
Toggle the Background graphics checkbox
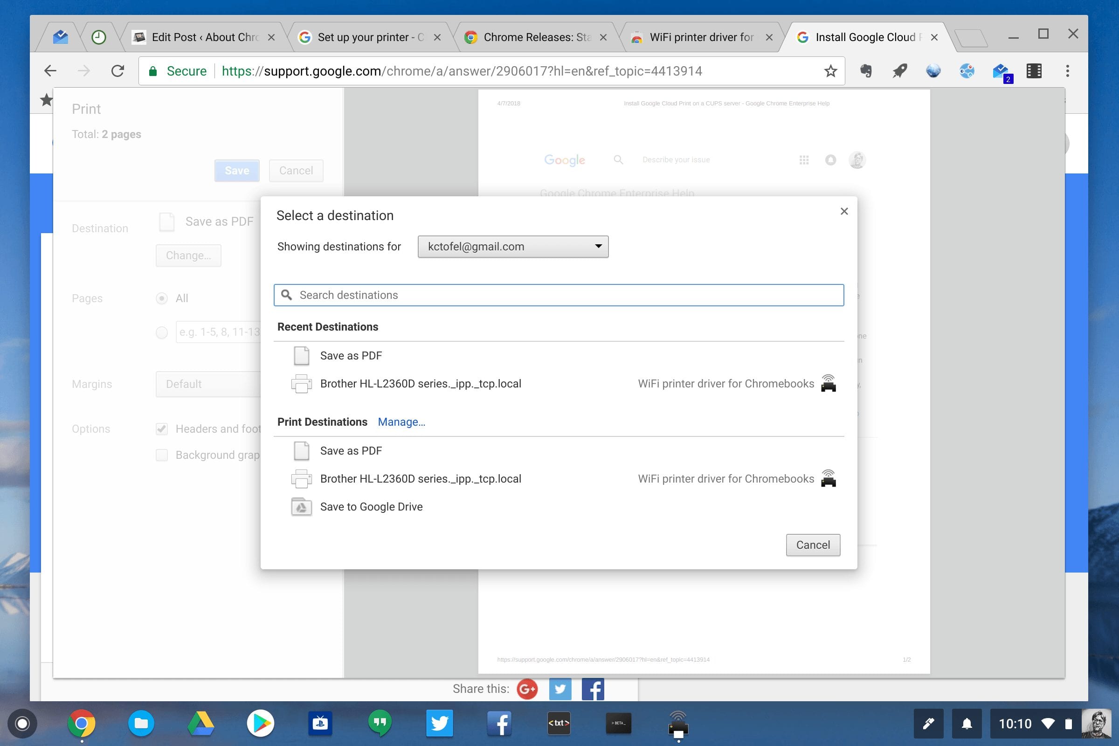[x=162, y=456]
